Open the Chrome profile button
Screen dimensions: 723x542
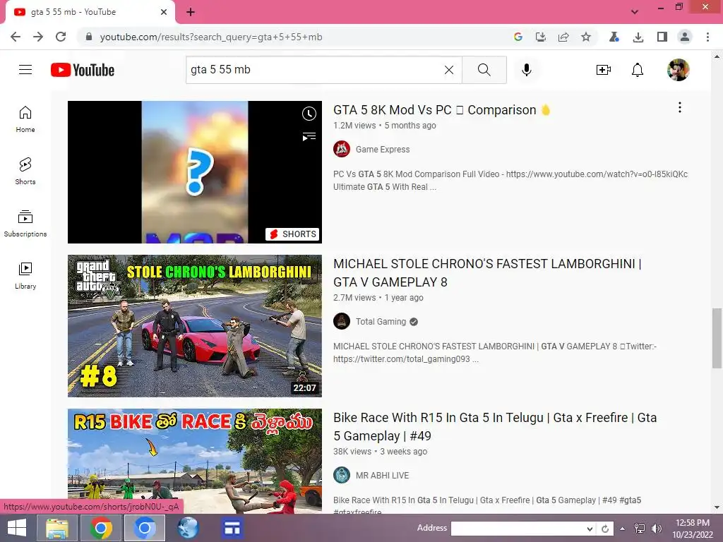(x=685, y=37)
